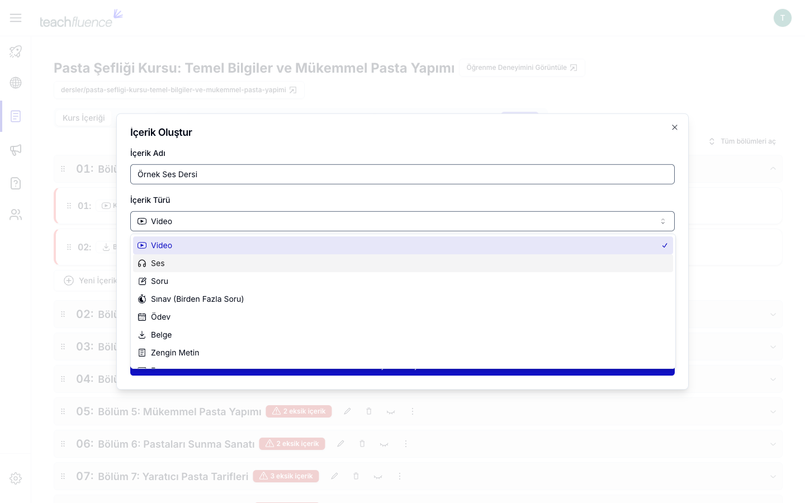805x503 pixels.
Task: Click the trash icon for Bölüm 6
Action: tap(362, 444)
